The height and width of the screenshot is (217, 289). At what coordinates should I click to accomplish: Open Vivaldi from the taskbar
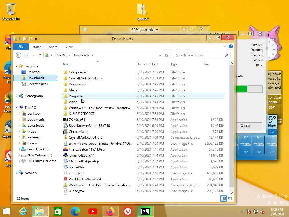[128, 211]
